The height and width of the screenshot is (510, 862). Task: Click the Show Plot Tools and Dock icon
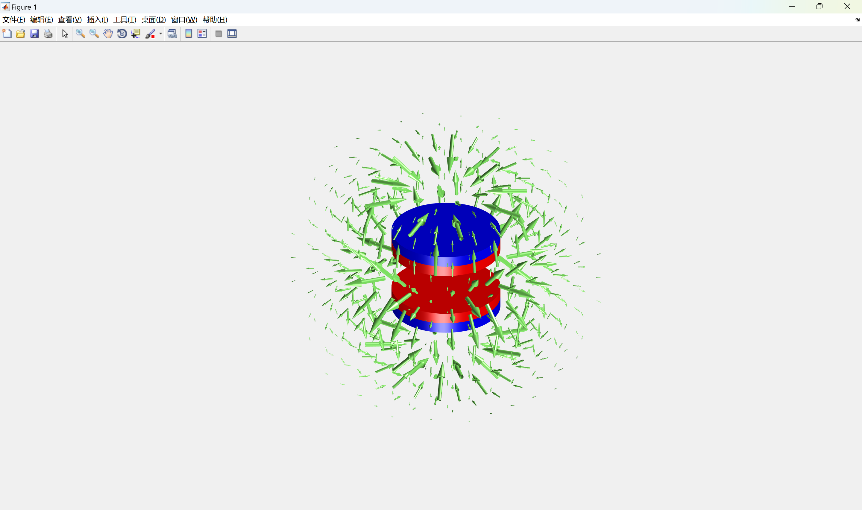pyautogui.click(x=232, y=34)
